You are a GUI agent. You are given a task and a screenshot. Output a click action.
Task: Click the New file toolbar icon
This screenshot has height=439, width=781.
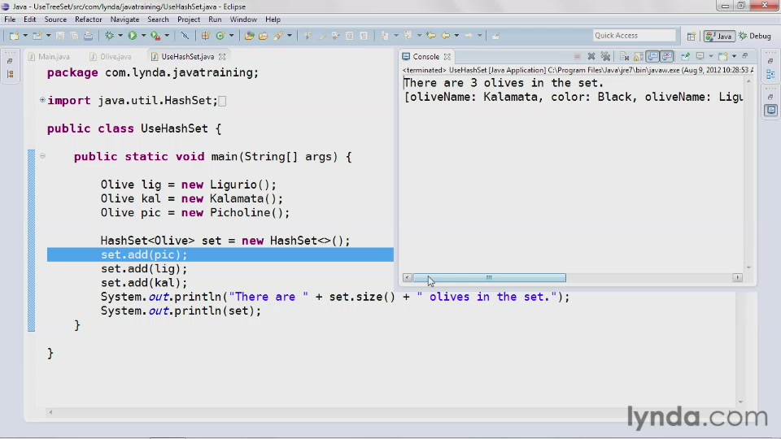14,36
